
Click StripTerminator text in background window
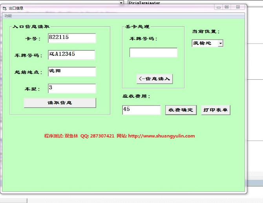[144, 3]
